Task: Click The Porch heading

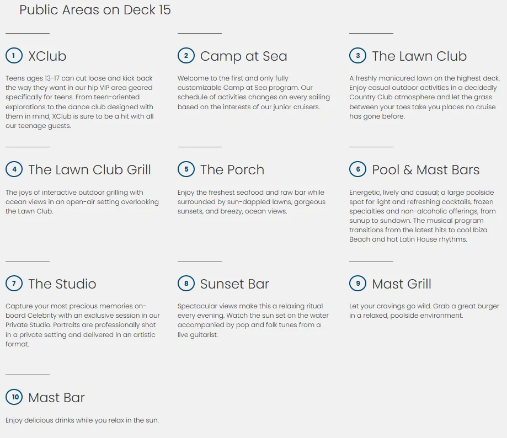Action: pos(232,170)
